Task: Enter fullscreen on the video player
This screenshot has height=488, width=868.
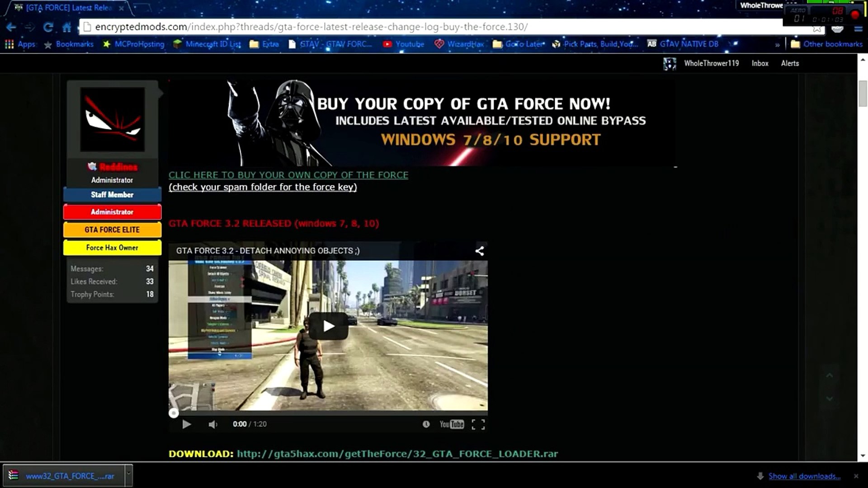Action: coord(478,424)
